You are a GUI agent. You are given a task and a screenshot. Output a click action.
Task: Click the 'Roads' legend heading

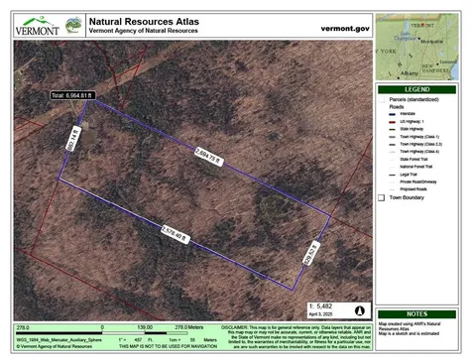[x=397, y=107]
